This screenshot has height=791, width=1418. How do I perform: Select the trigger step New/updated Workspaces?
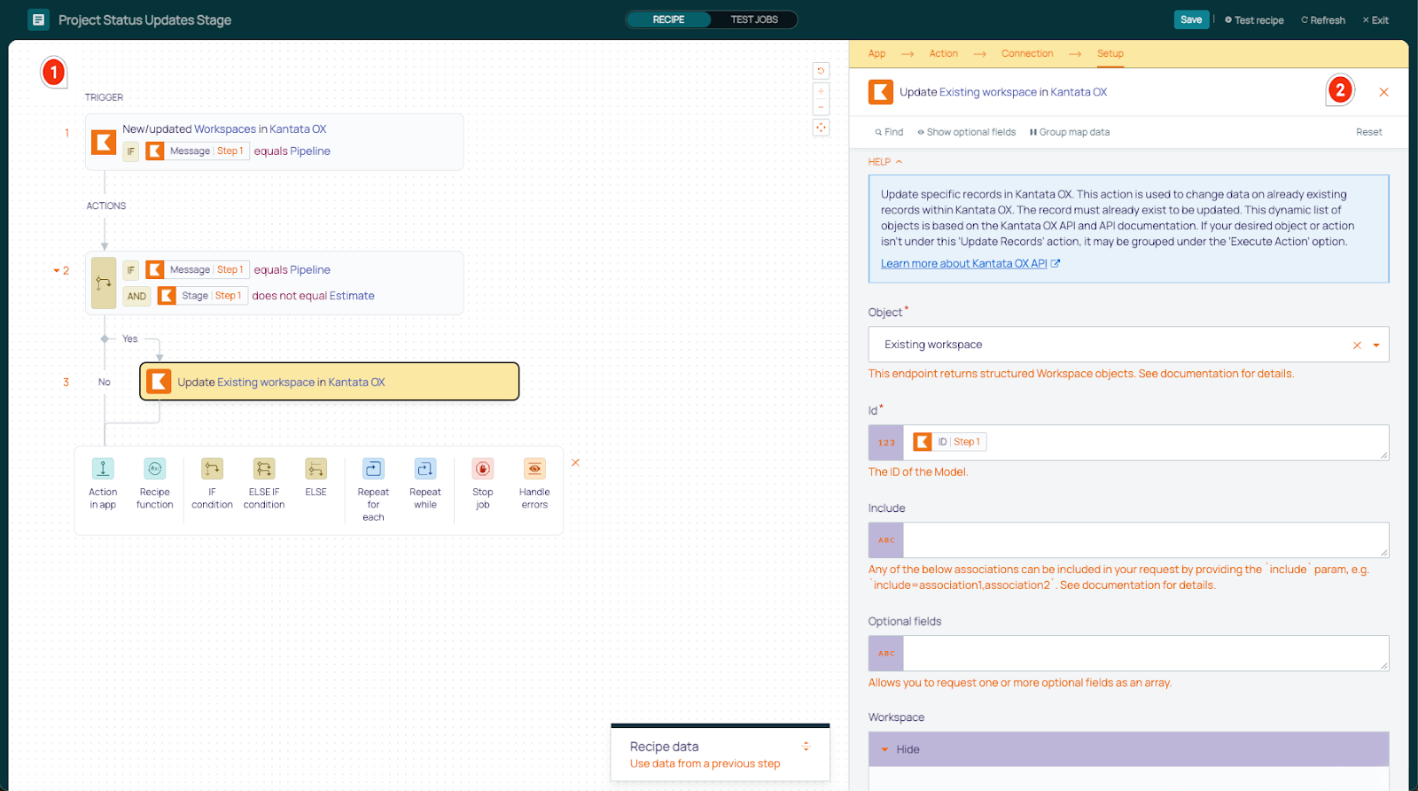pos(275,142)
